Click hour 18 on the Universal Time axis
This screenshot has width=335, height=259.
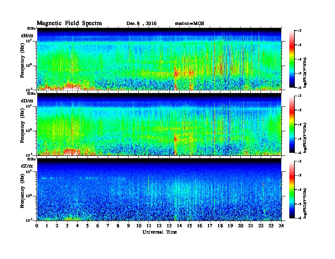220,226
